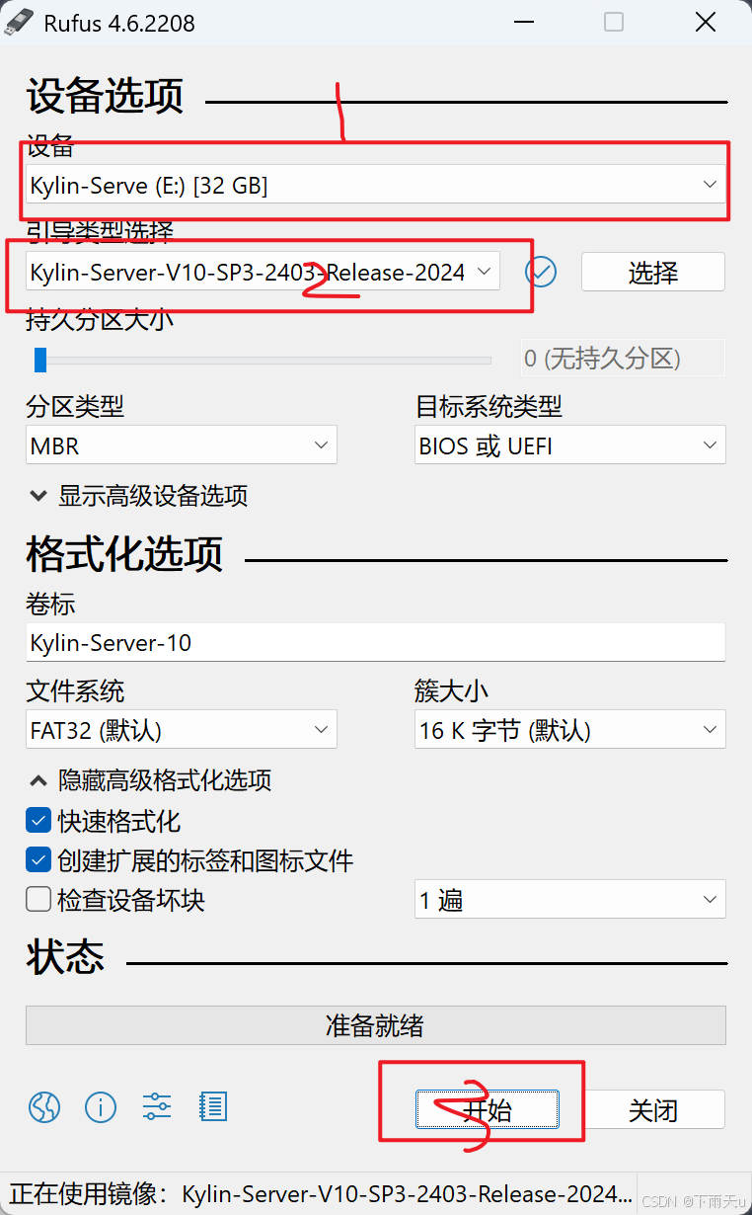Click the 选择 button
The width and height of the screenshot is (752, 1215).
[x=653, y=272]
